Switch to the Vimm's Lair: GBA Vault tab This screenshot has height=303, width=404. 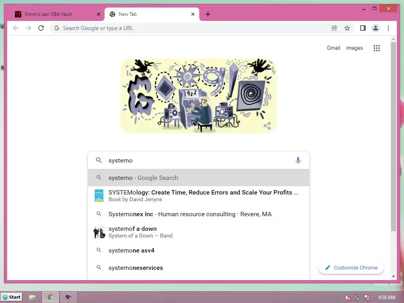(x=55, y=14)
